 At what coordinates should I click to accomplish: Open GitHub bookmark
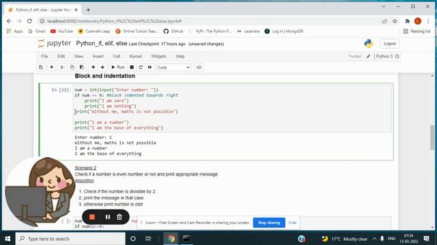coord(173,31)
